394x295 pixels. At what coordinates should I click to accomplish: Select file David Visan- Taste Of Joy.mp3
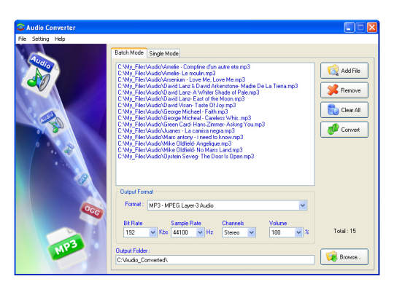coord(177,105)
